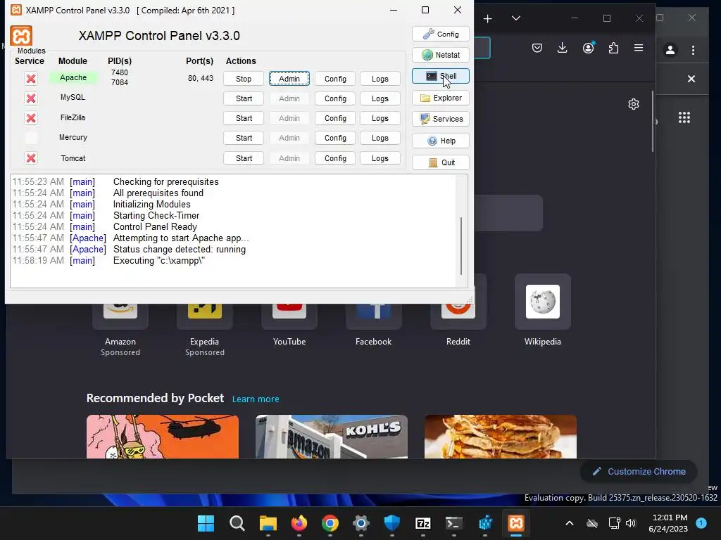
Task: Click Customize Chrome button
Action: click(x=639, y=472)
